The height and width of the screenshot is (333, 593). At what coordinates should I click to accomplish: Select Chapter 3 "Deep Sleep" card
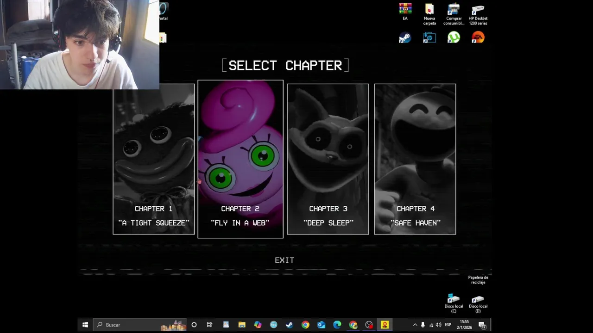[x=328, y=159]
